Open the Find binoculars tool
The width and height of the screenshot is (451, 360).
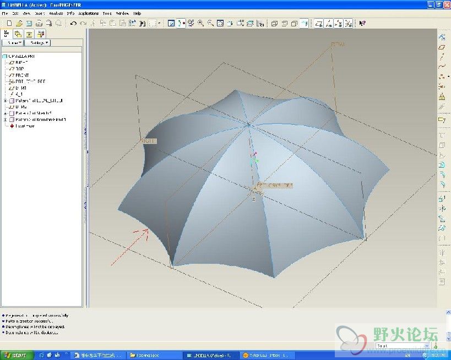(142, 23)
